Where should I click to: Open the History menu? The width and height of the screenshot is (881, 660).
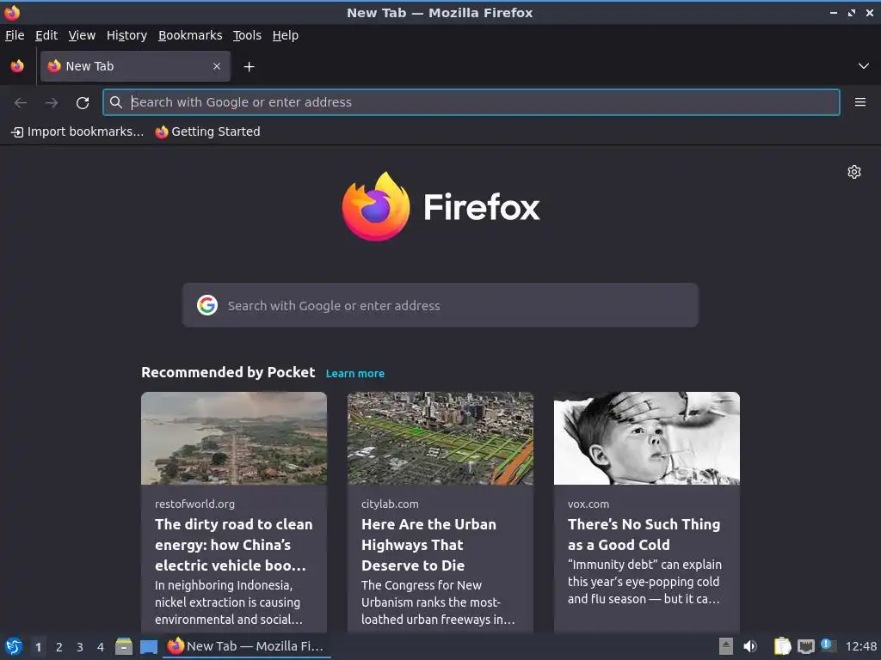pos(127,35)
